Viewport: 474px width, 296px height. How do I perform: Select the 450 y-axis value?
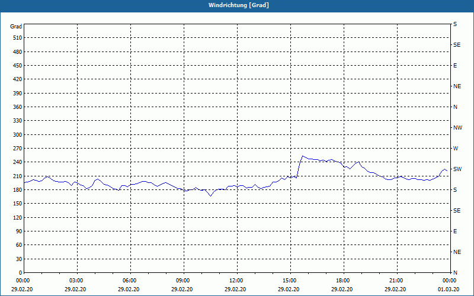pos(17,66)
